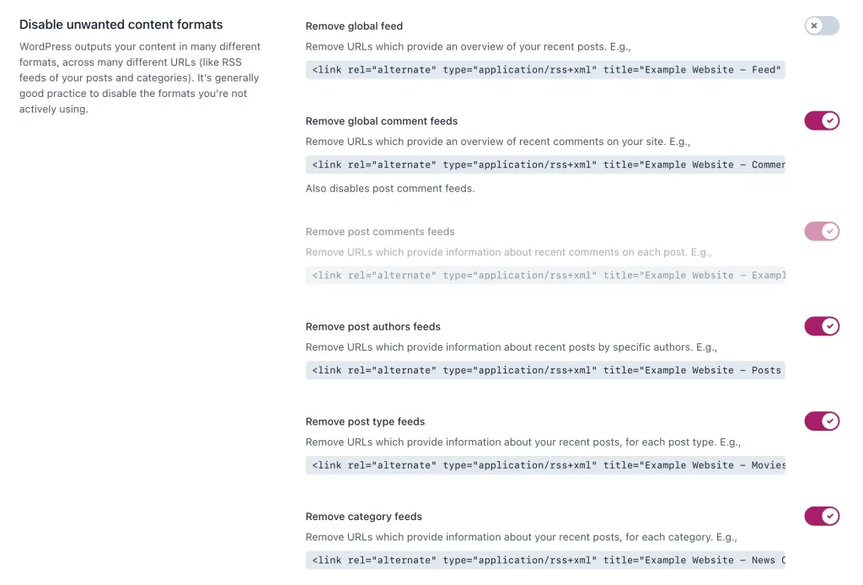Turn off "Remove category feeds"
863x585 pixels.
pos(821,516)
